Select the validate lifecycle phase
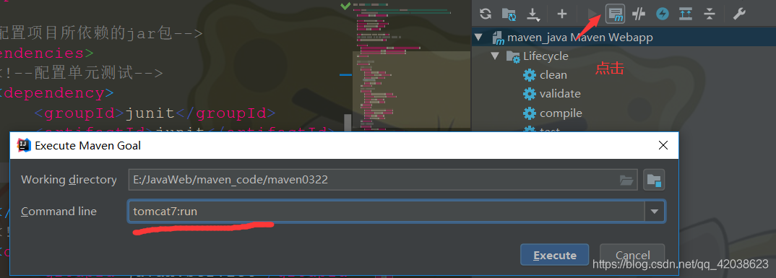 click(560, 93)
